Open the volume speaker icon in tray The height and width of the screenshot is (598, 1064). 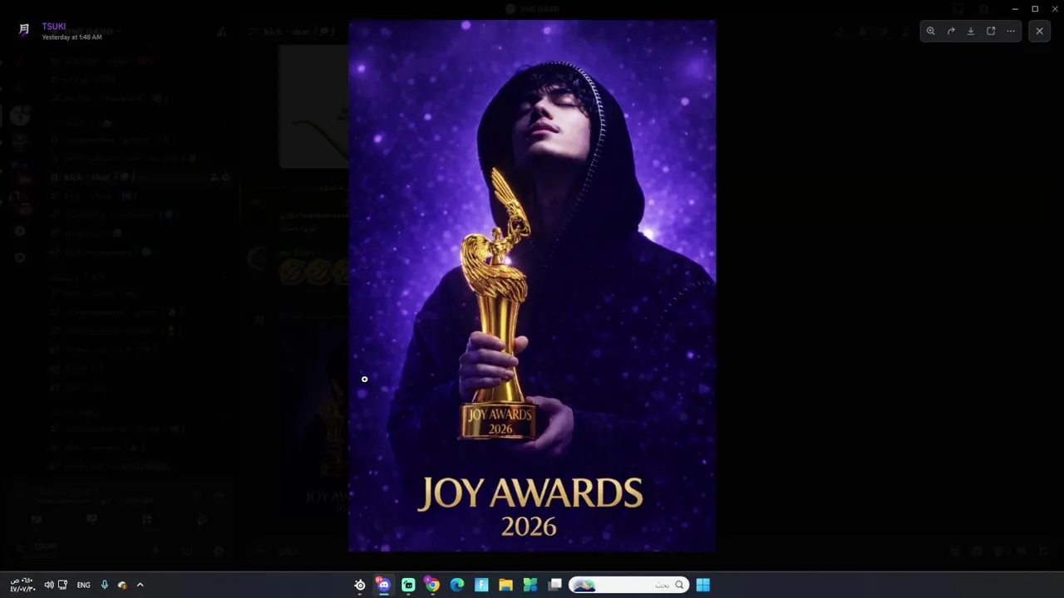coord(48,585)
